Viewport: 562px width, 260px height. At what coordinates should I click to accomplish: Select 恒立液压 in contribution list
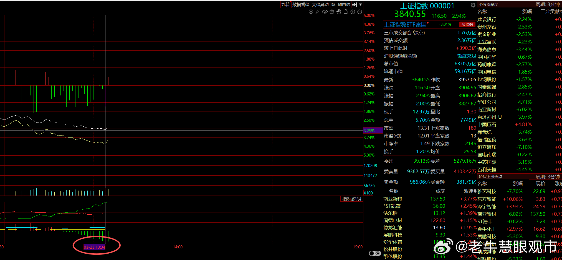click(487, 147)
